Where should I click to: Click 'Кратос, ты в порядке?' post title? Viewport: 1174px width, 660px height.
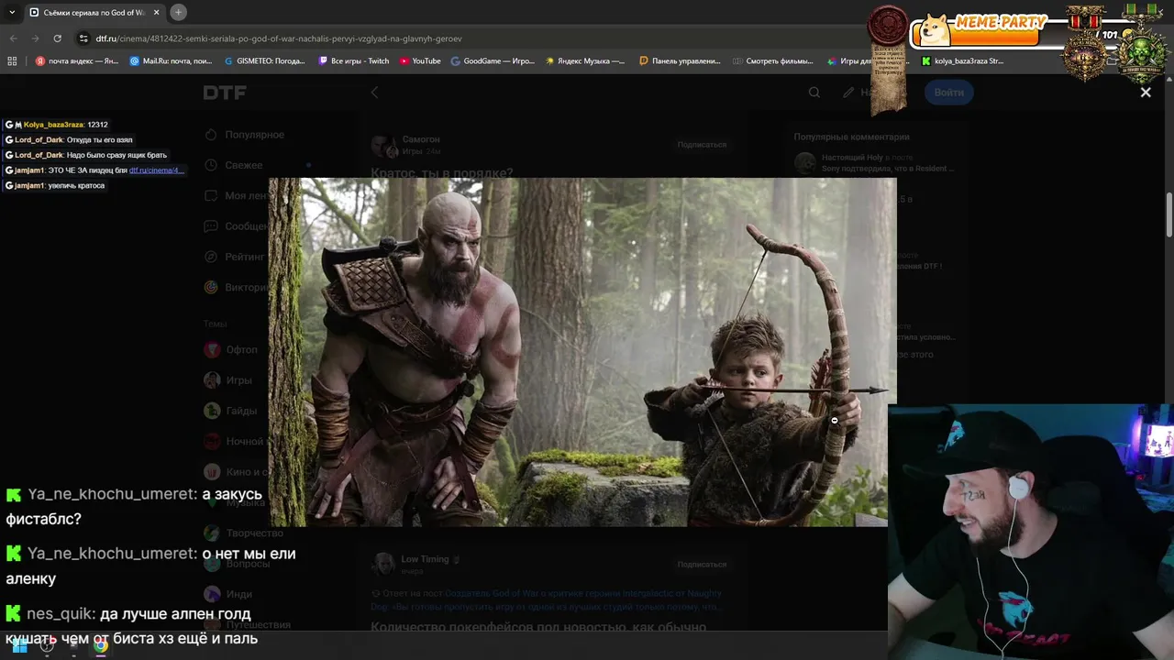pyautogui.click(x=442, y=172)
